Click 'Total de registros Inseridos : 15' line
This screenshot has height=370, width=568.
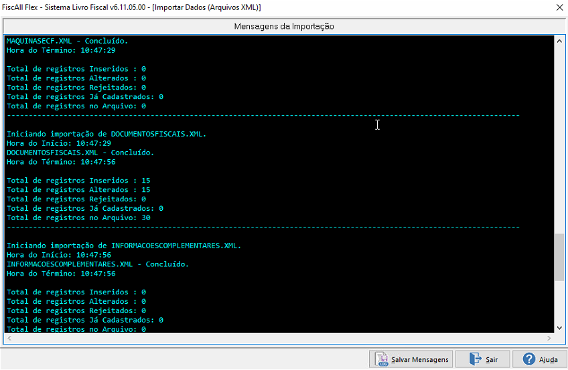[x=78, y=181]
